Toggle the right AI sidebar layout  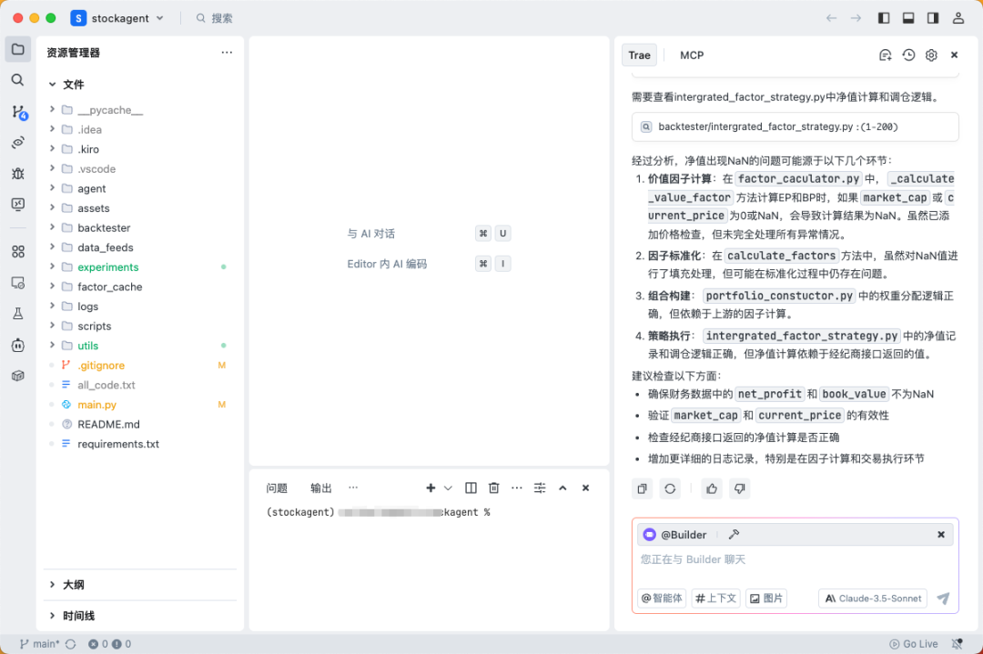coord(933,18)
